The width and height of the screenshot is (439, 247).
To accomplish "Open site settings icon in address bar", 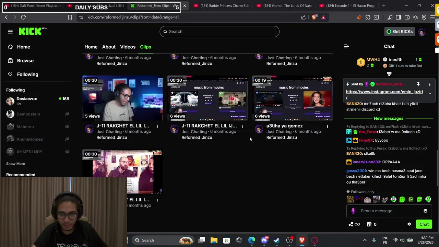I will coord(81,17).
